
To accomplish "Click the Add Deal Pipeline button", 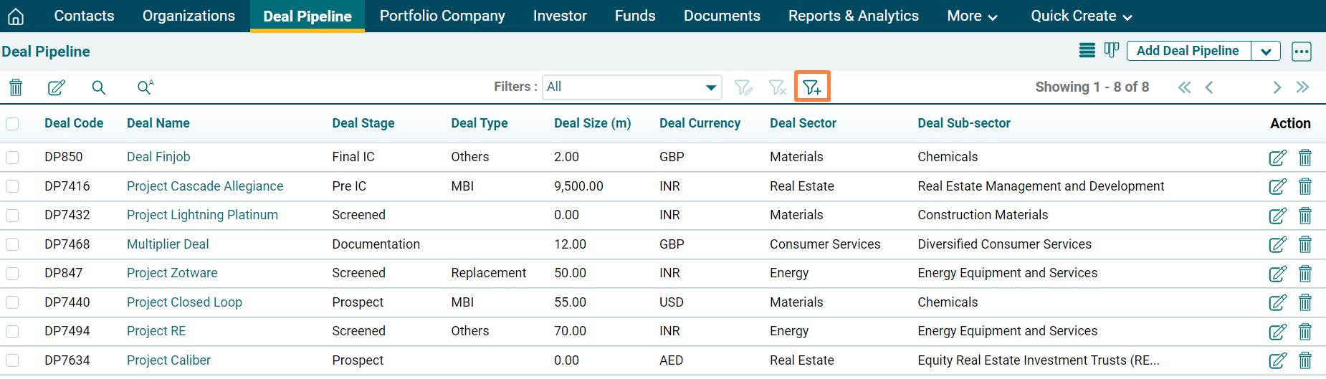I will pyautogui.click(x=1188, y=51).
